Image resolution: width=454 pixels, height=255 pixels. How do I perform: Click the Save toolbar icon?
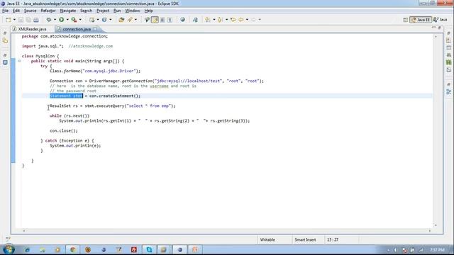(21, 20)
